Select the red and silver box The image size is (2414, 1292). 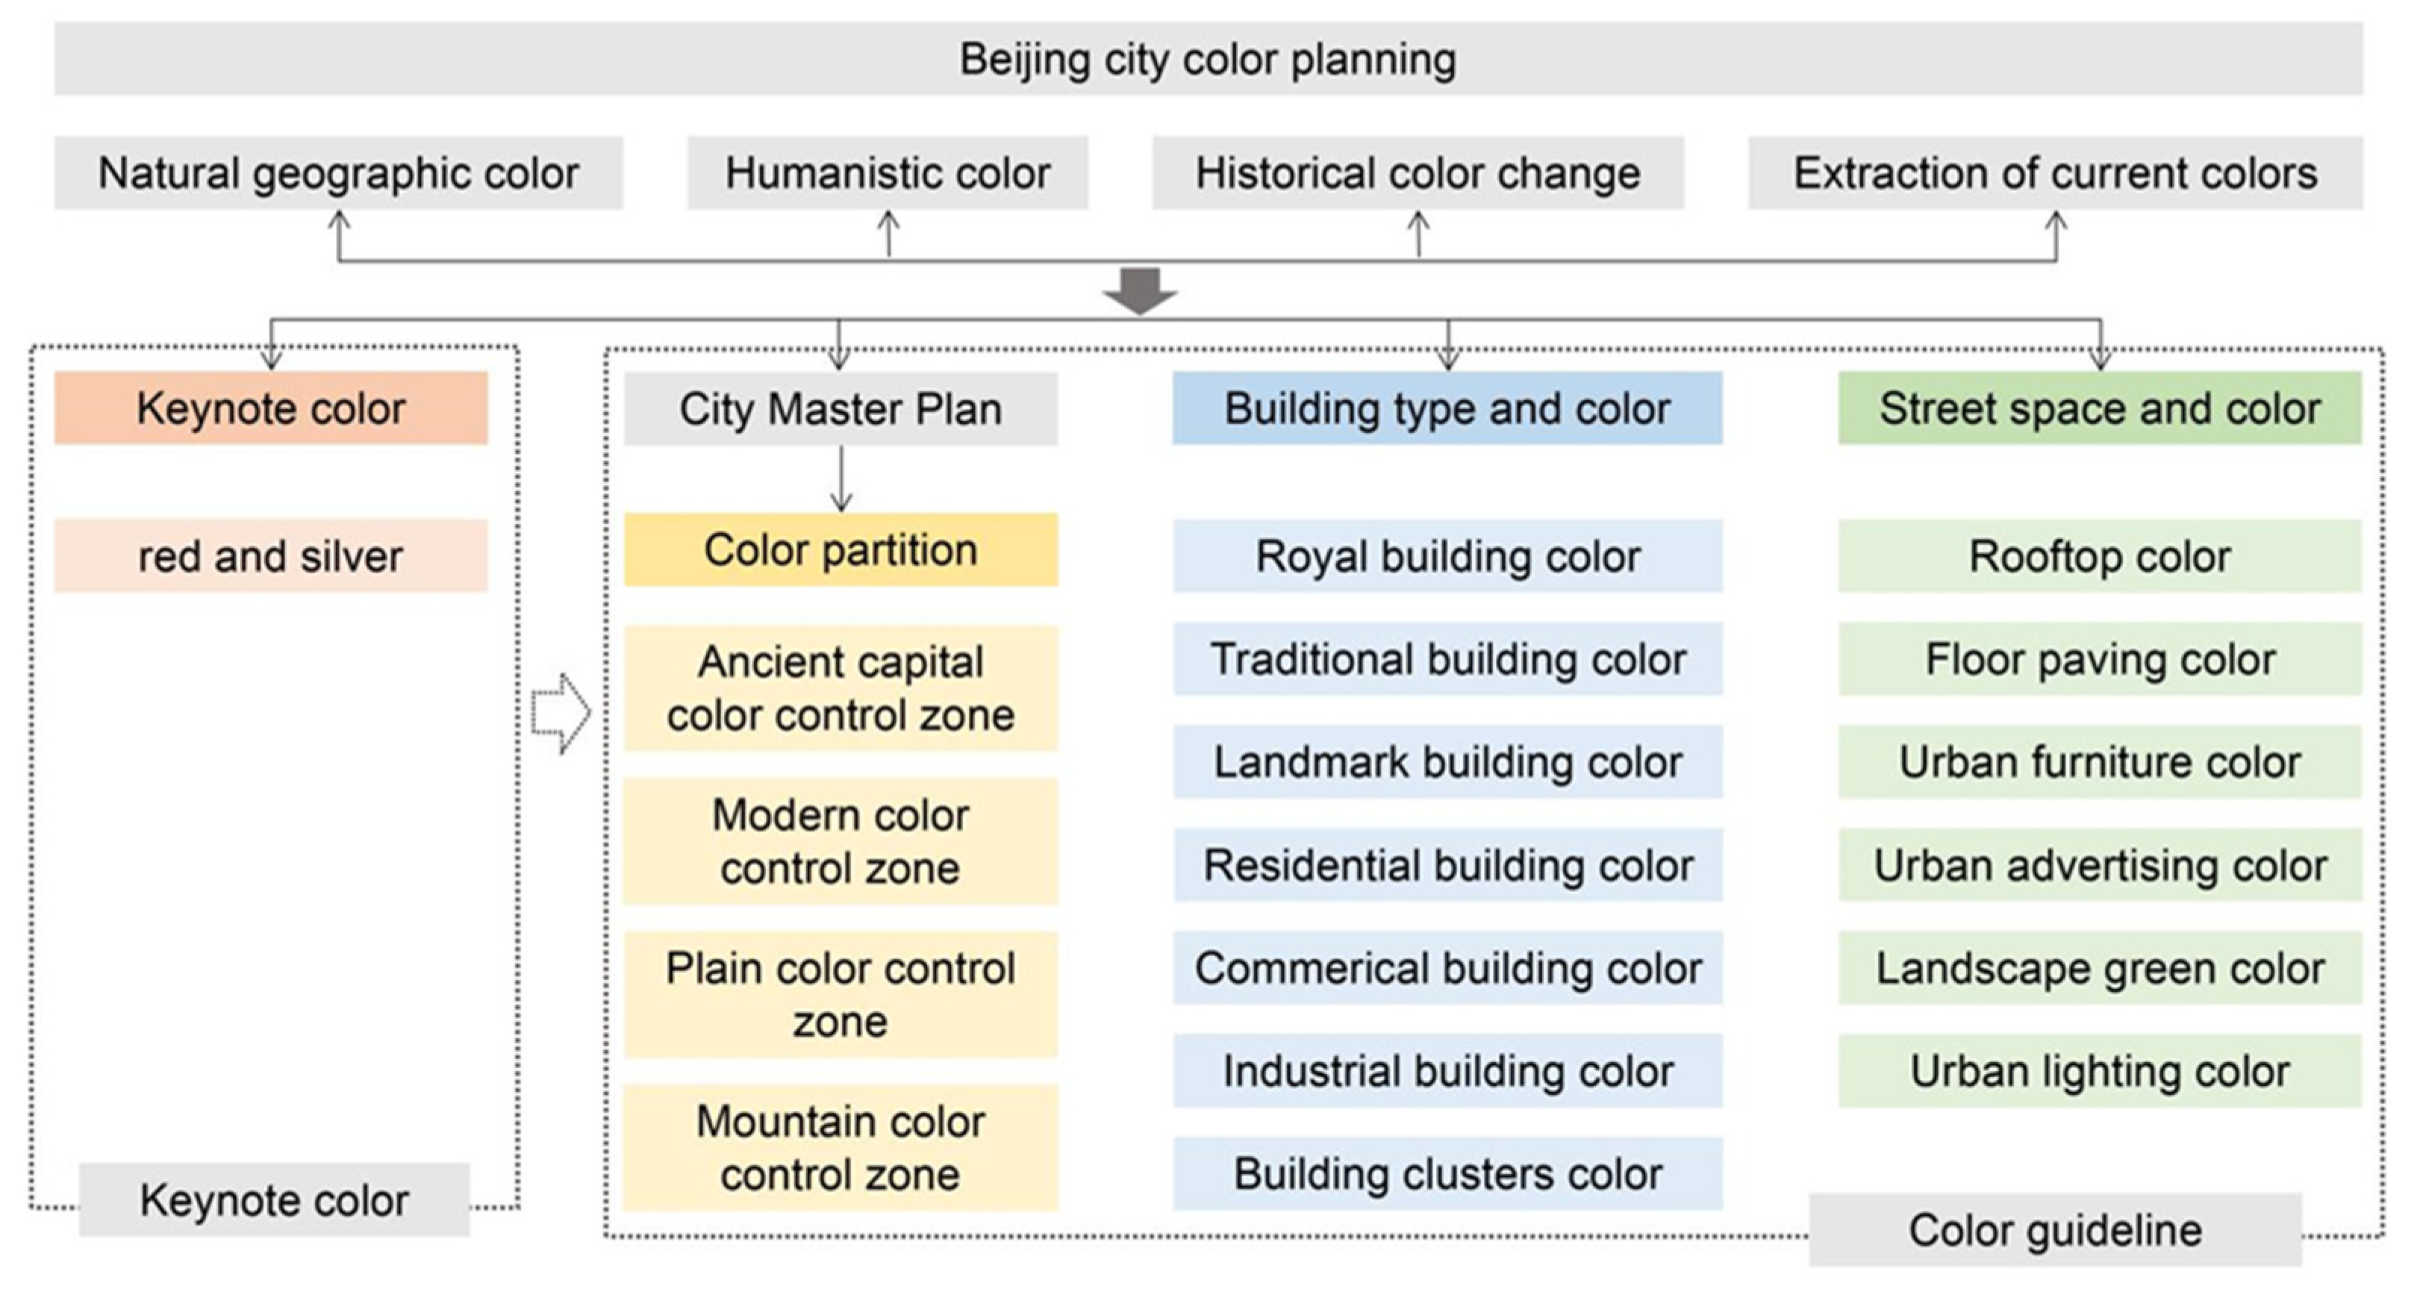tap(271, 557)
